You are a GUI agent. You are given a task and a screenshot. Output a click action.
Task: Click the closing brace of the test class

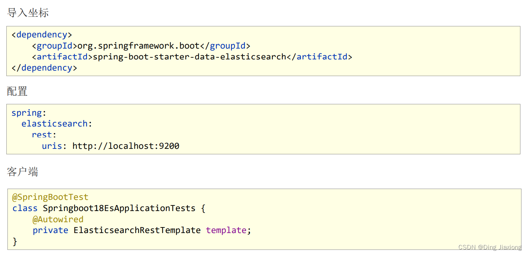[15, 241]
